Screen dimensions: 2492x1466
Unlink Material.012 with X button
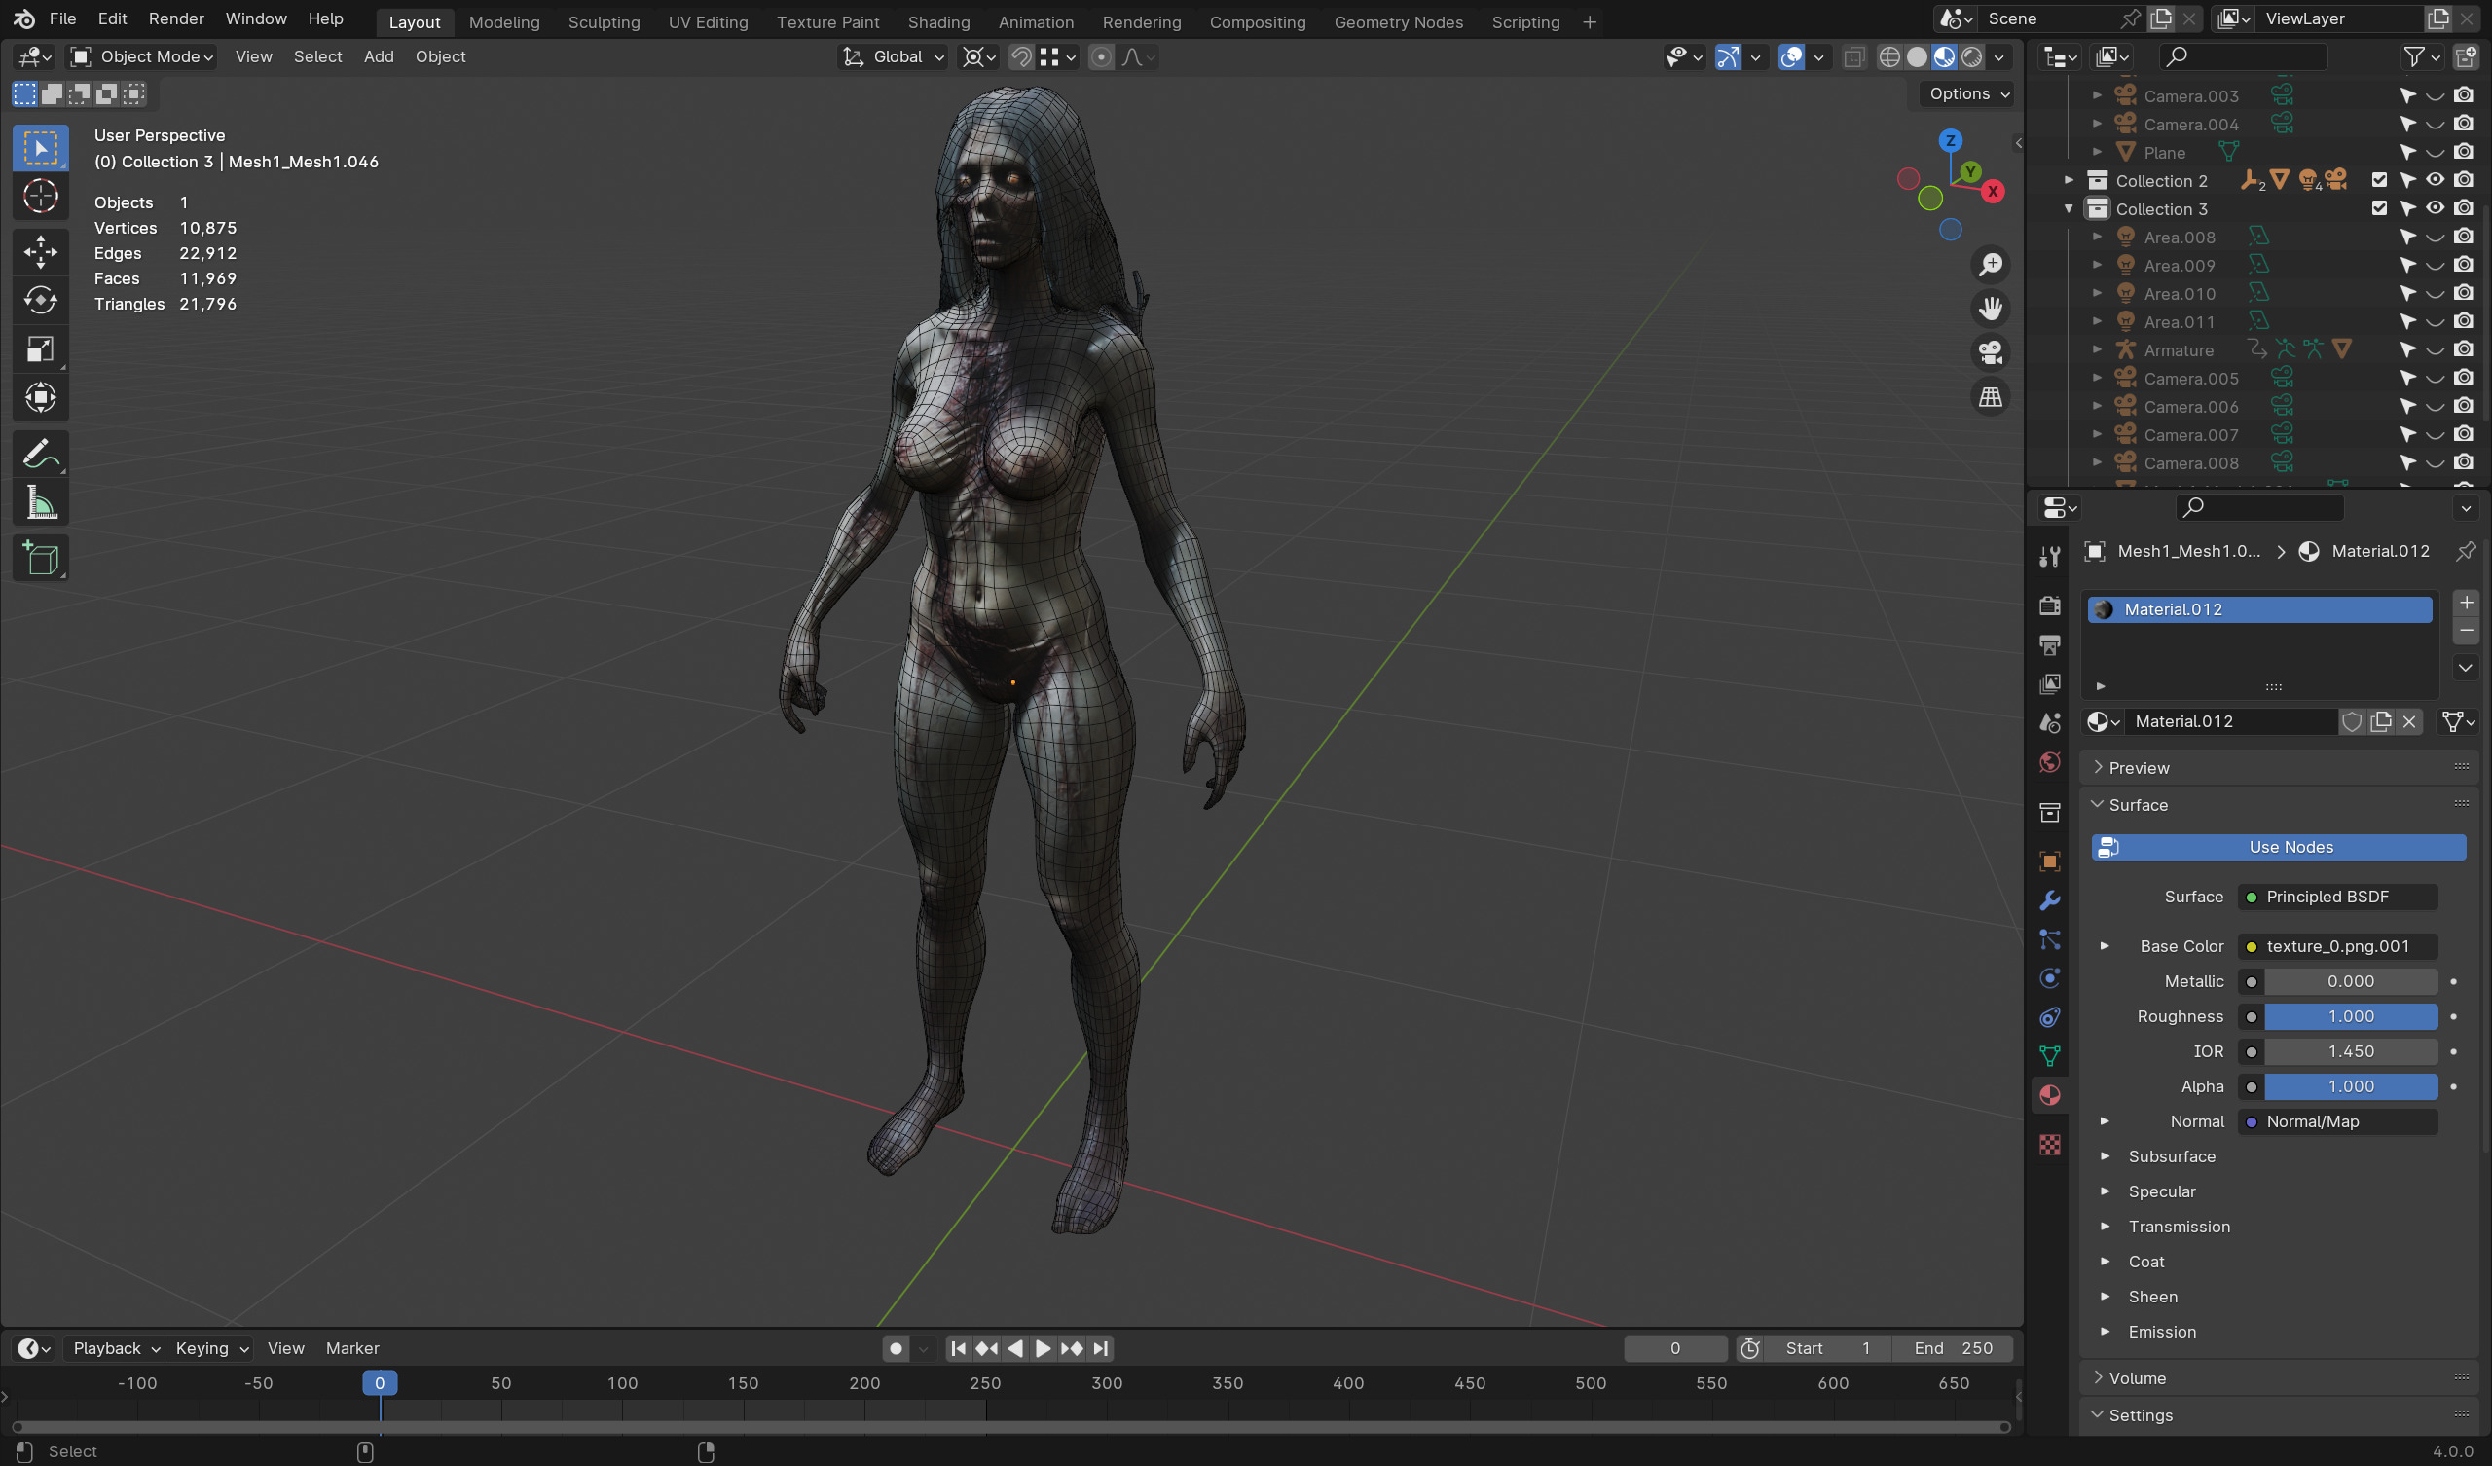pyautogui.click(x=2409, y=722)
